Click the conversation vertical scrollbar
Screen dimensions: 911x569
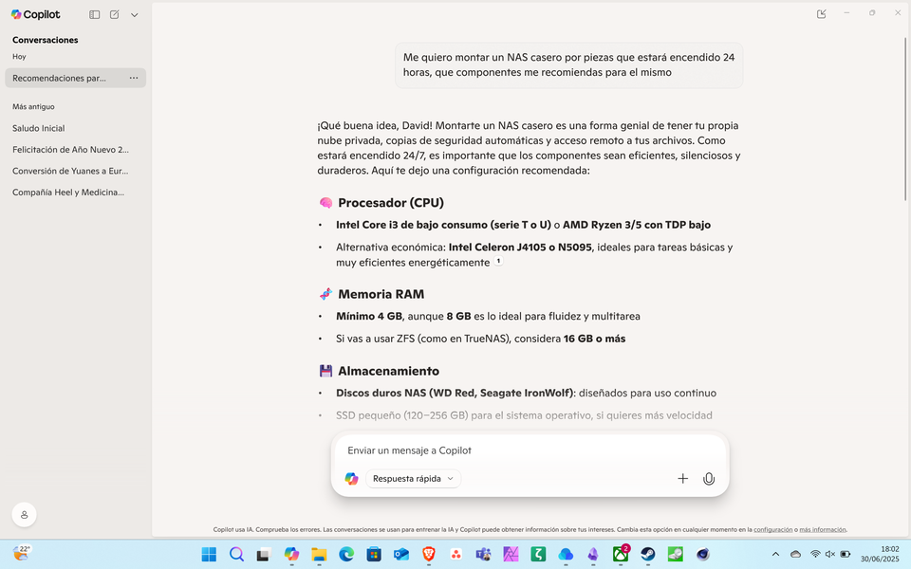[905, 119]
